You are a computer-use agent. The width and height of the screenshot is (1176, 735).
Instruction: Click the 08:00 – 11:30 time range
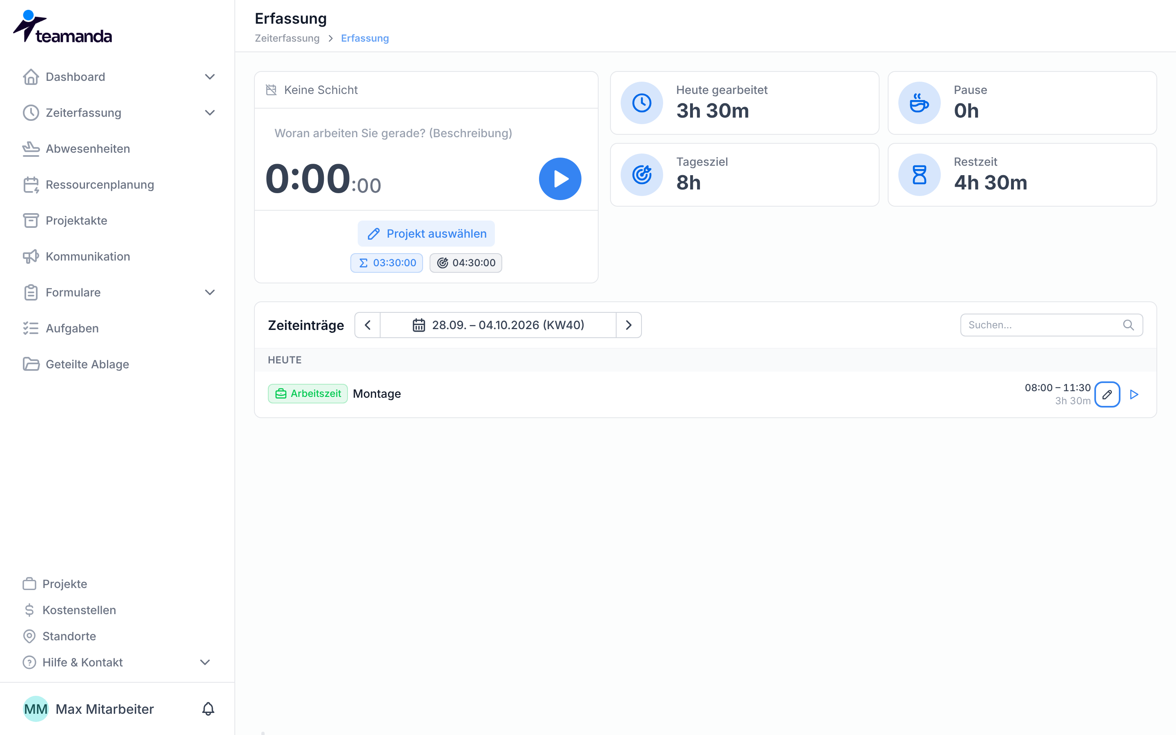[1058, 388]
